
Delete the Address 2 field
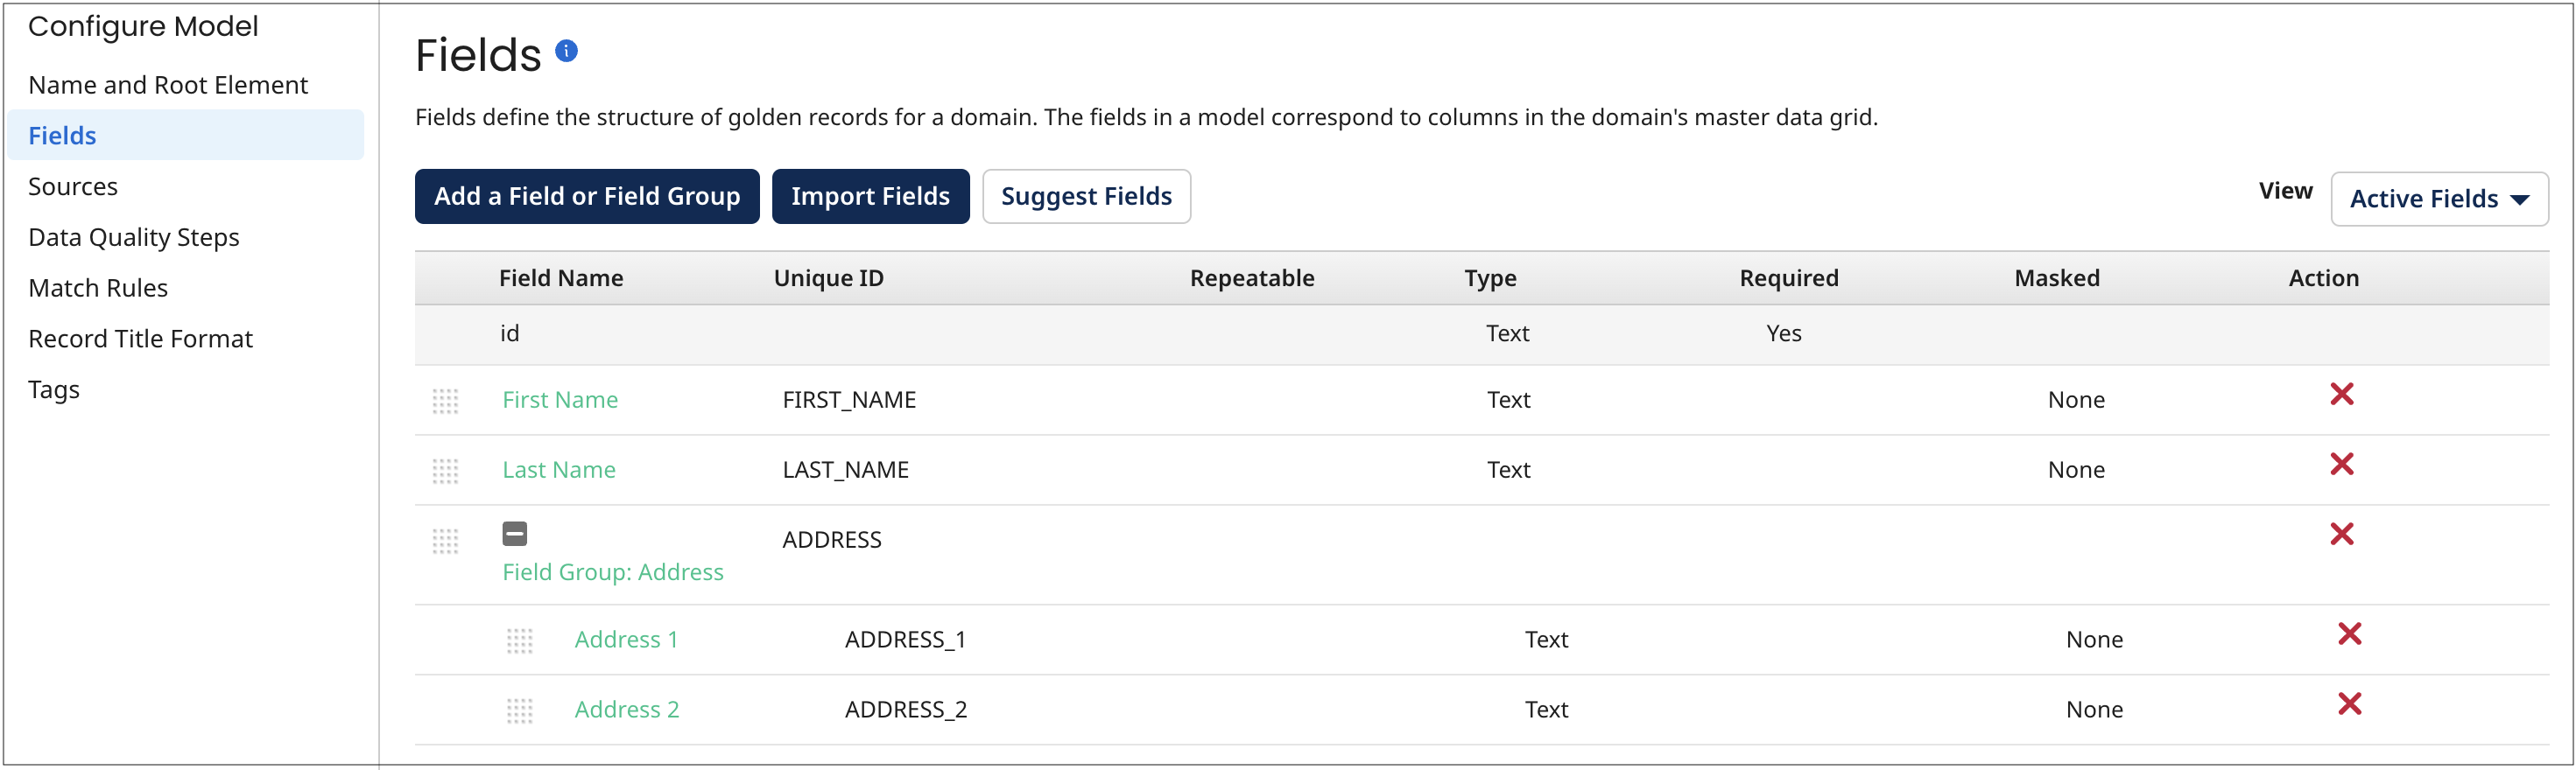(x=2351, y=704)
